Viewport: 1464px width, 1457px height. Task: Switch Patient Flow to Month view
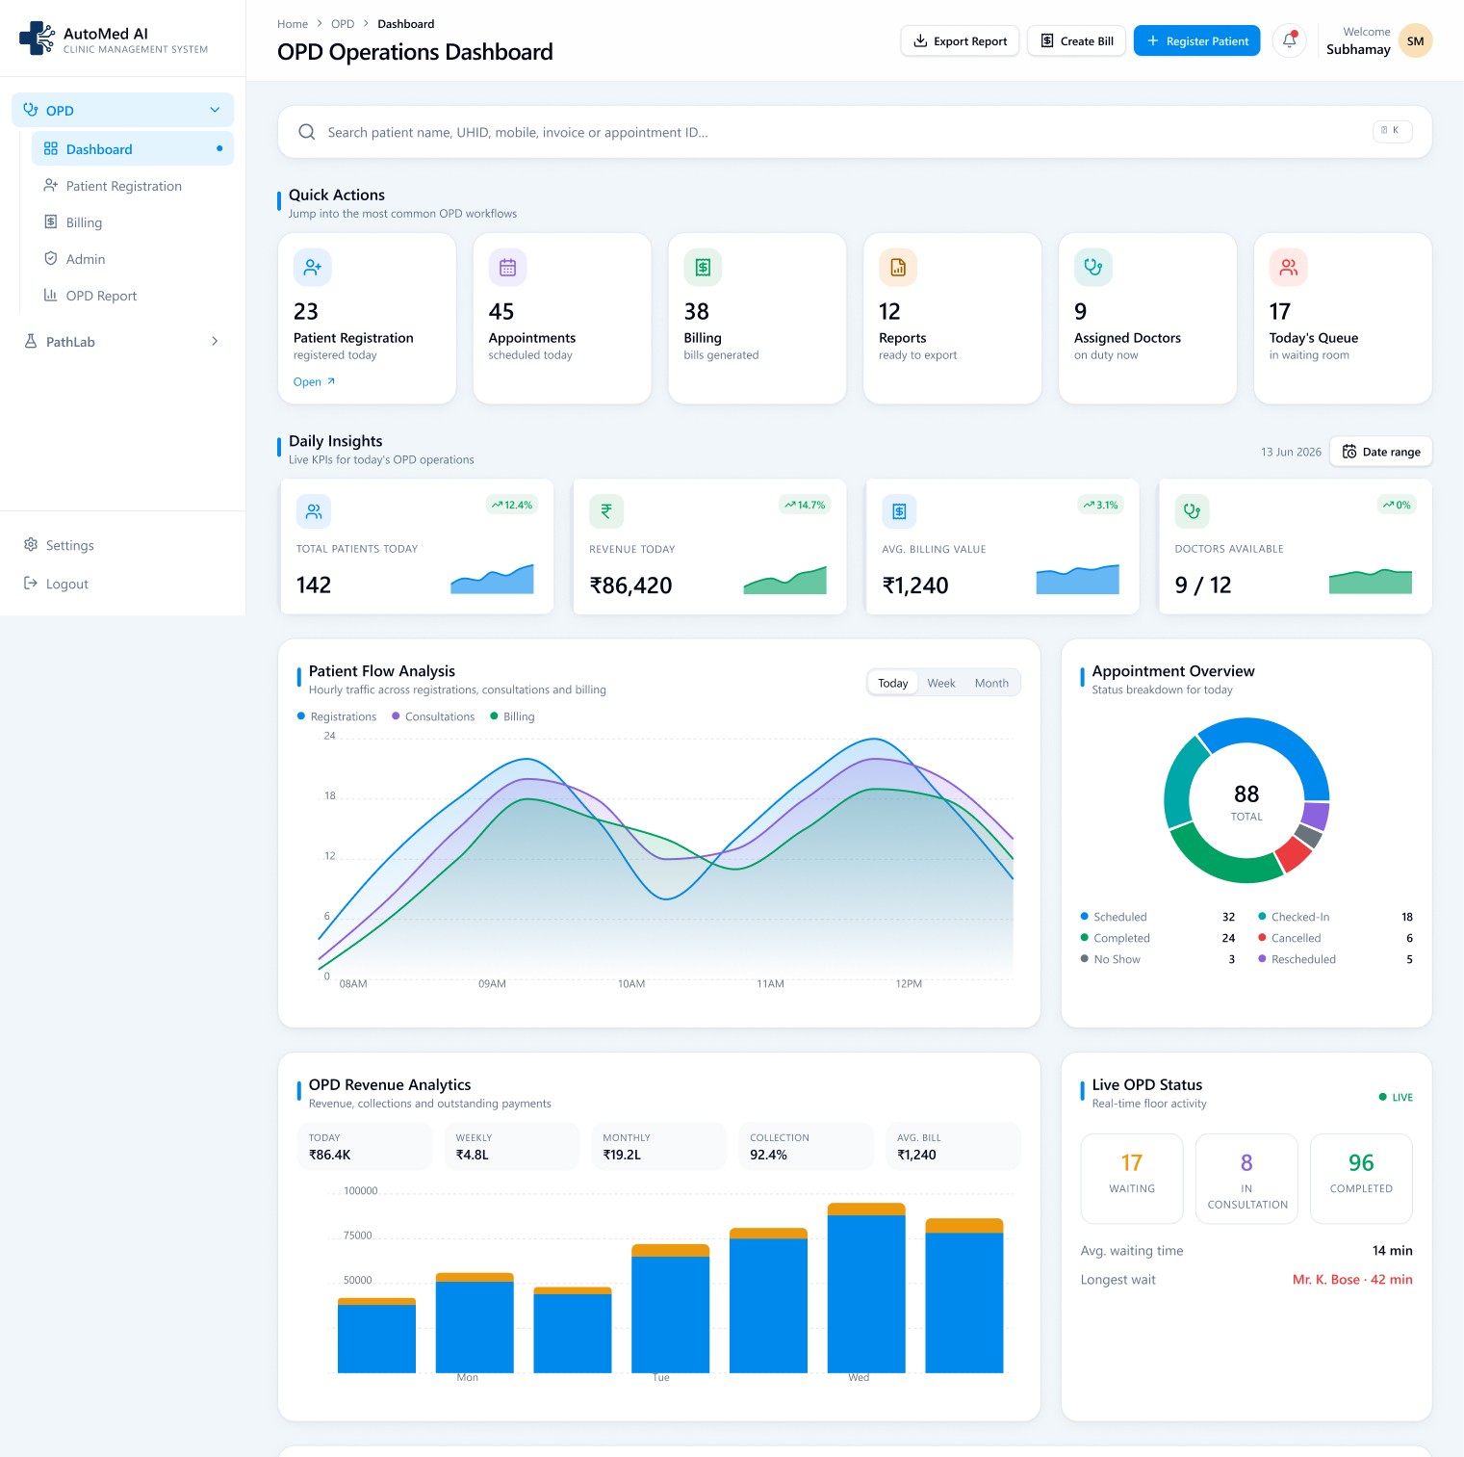pos(991,683)
